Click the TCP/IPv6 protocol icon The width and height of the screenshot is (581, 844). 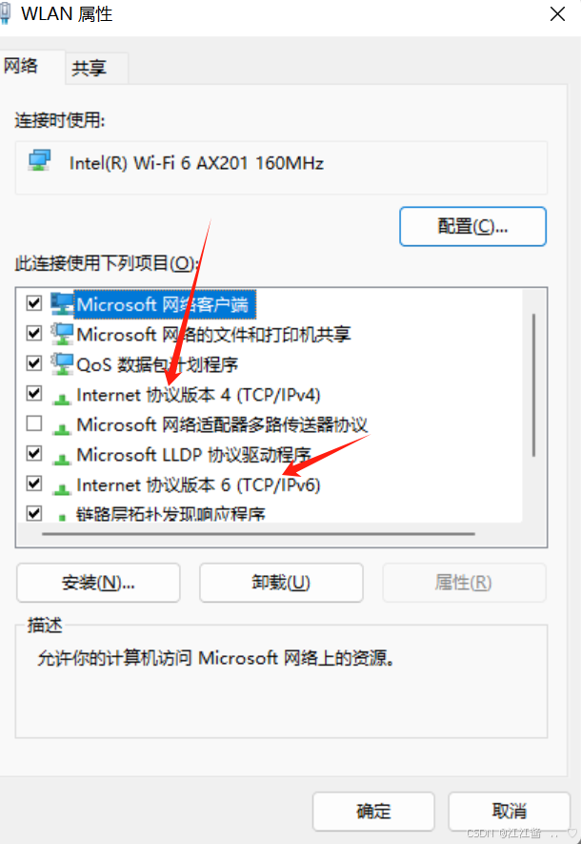62,488
